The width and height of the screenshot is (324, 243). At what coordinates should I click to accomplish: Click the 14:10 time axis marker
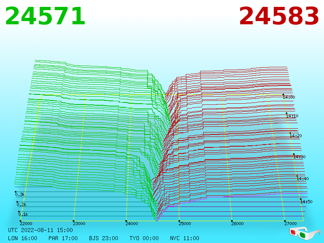pos(292,116)
